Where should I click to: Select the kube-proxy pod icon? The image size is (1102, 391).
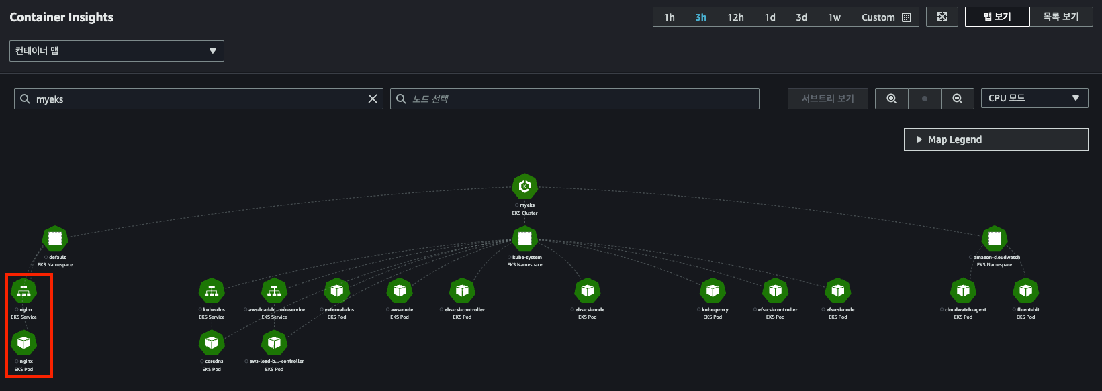pyautogui.click(x=713, y=291)
